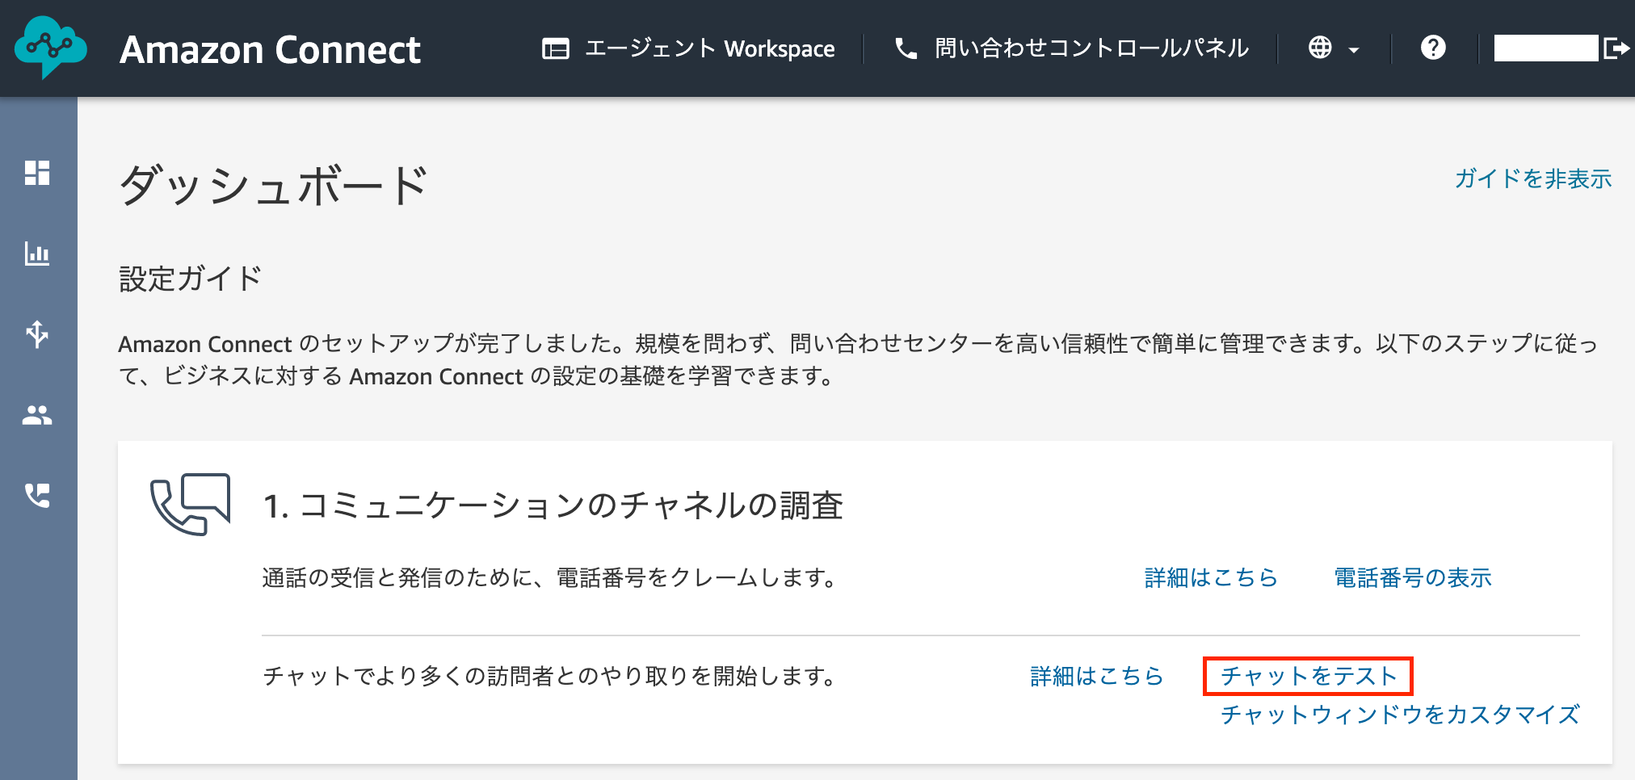
Task: Click the logout icon
Action: coord(1616,48)
